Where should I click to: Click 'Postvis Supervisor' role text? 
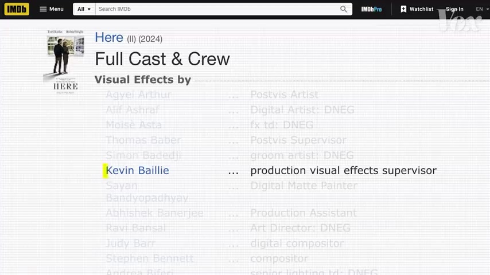(x=298, y=140)
